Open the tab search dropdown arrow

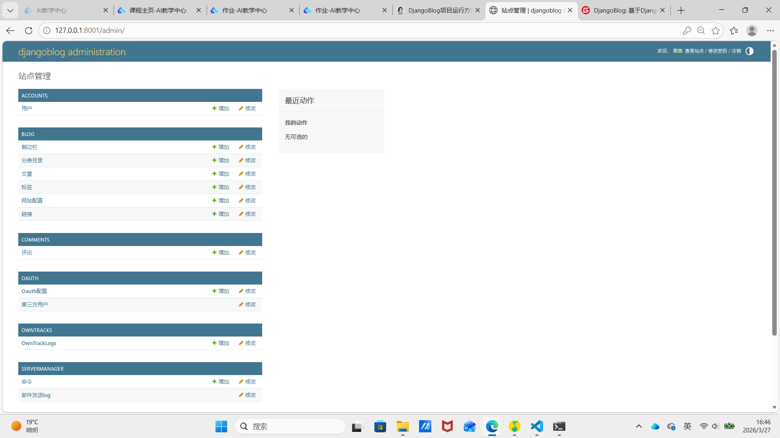(x=10, y=10)
